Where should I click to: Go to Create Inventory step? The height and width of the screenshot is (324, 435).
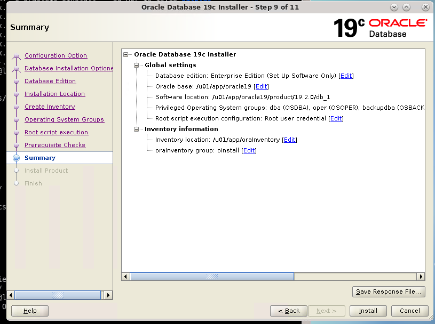[50, 107]
